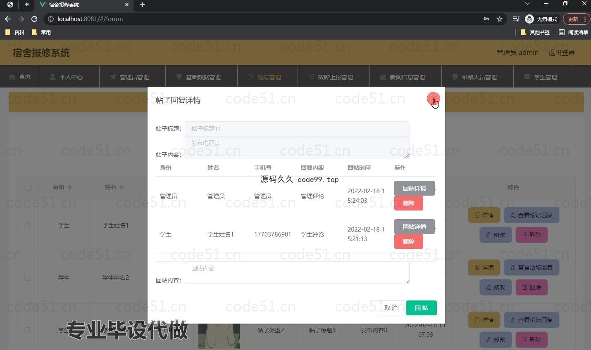Click 详情 button in 帖子标题8 row
Screen dimensions: 591x350
coord(484,320)
